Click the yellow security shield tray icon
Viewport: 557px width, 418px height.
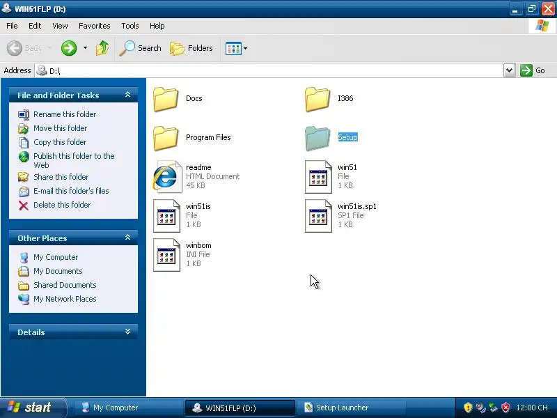tap(468, 408)
